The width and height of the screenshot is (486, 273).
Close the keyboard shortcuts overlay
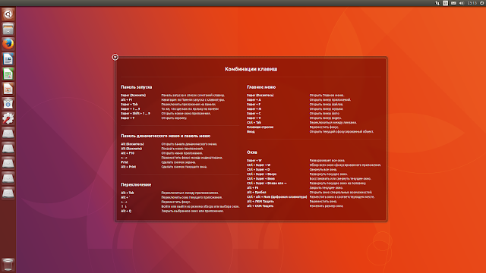115,57
